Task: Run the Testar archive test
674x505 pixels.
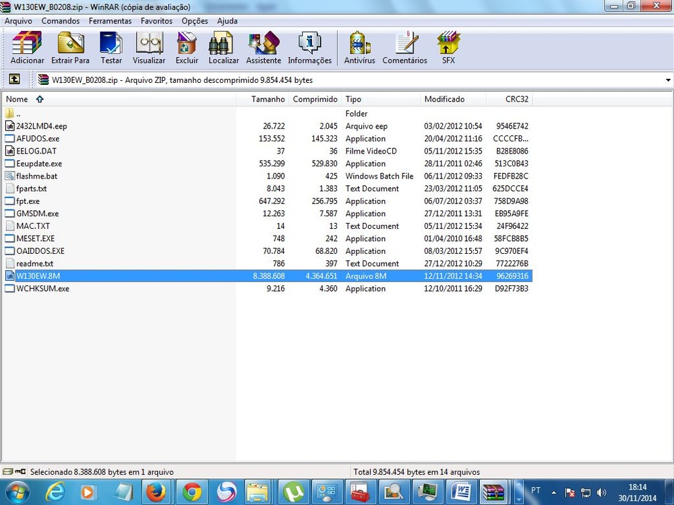Action: click(x=111, y=48)
